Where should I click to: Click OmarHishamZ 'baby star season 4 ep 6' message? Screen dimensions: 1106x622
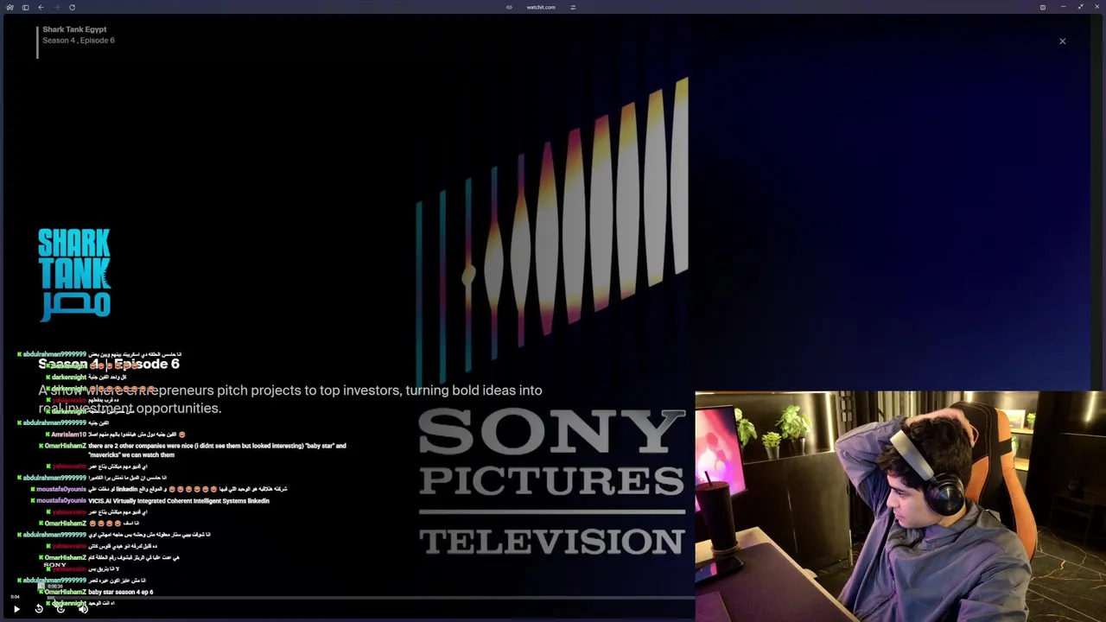coord(98,592)
